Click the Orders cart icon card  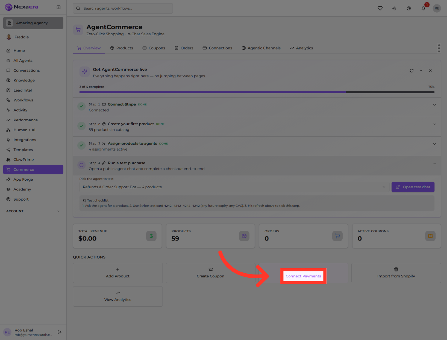tap(337, 236)
